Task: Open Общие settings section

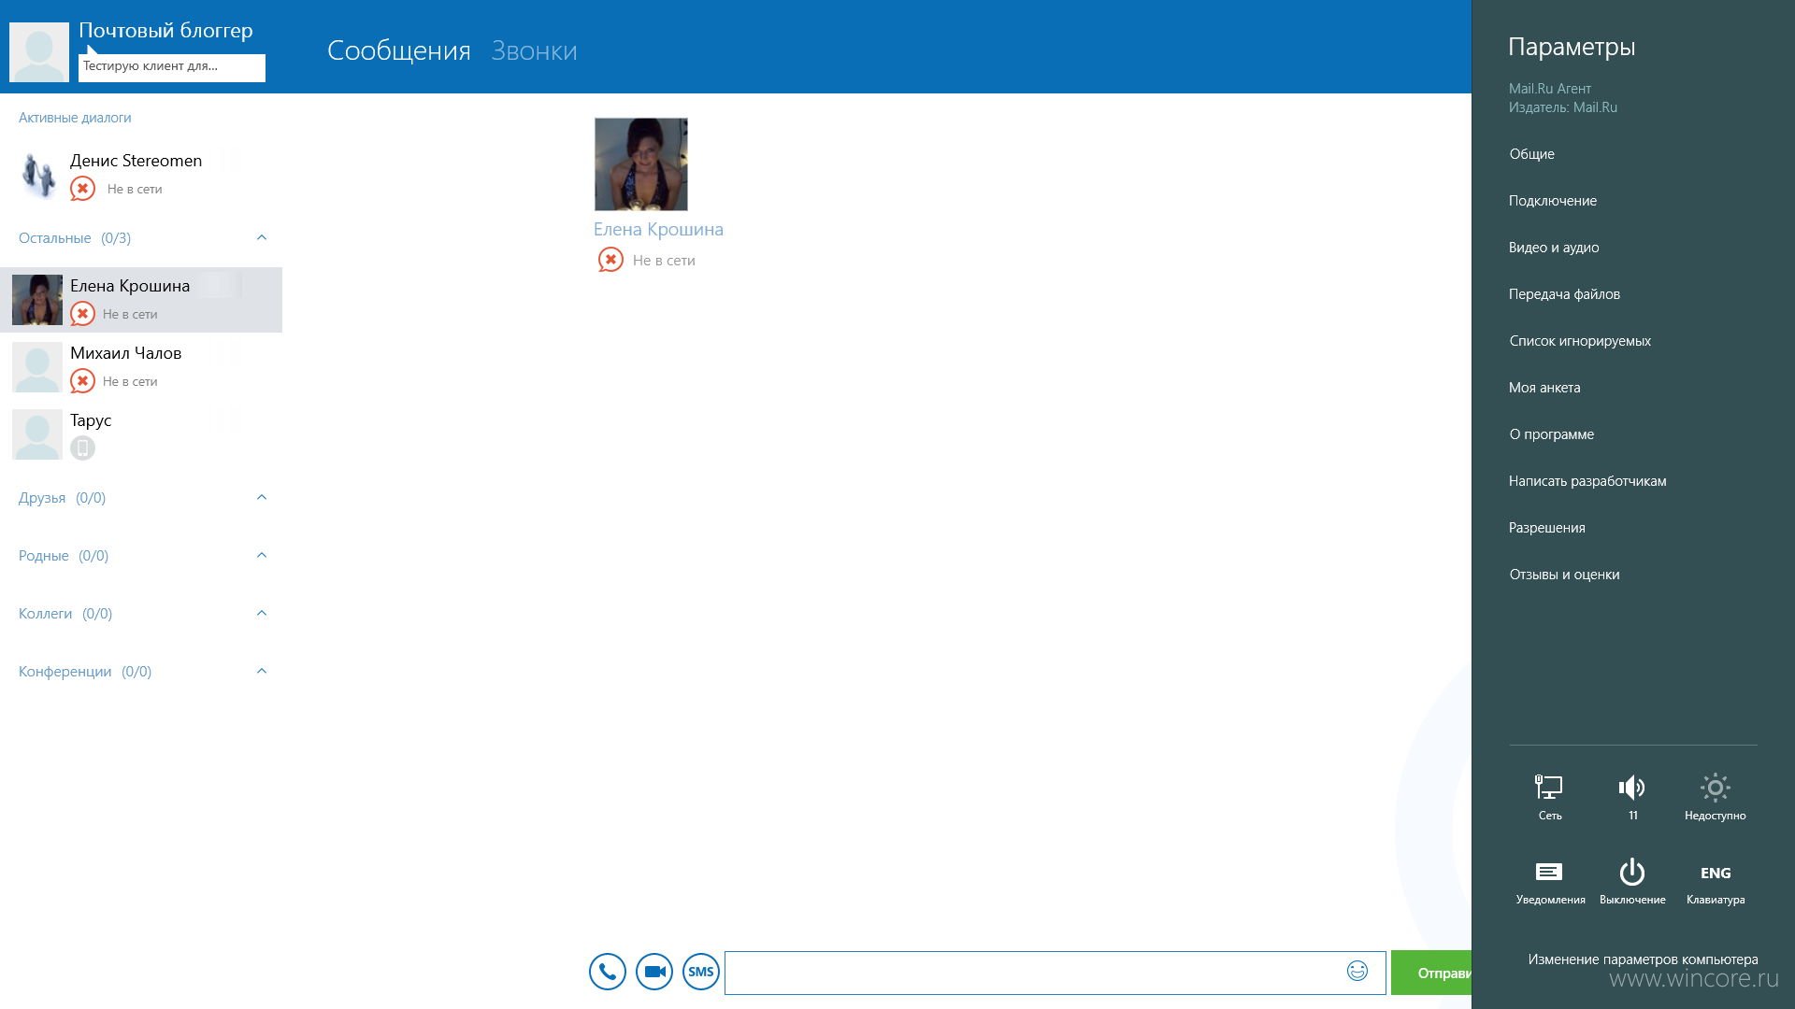Action: pos(1531,154)
